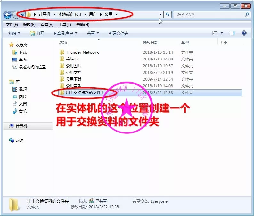Viewport: 254px width, 216px height.
Task: Expand the 共享 dropdown
Action: [x=93, y=33]
